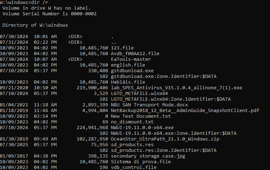The image size is (270, 170).
Task: Select the 123.file filename
Action: click(122, 48)
